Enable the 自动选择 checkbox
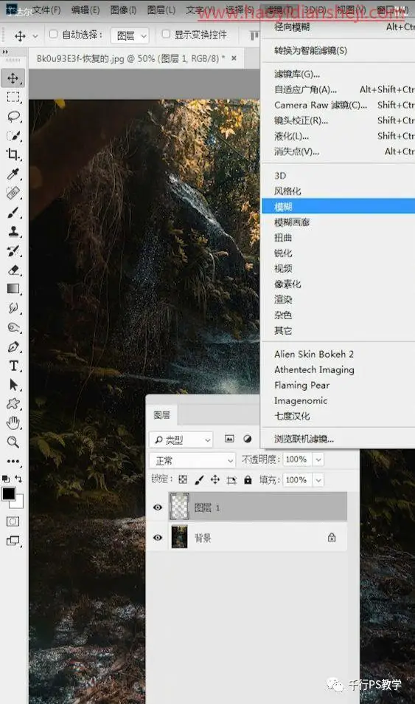The height and width of the screenshot is (704, 415). pyautogui.click(x=53, y=34)
